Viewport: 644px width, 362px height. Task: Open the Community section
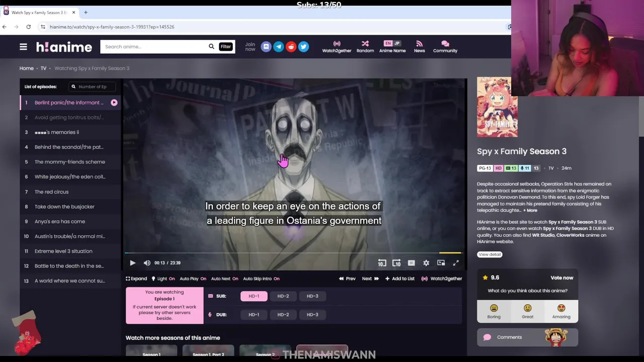pyautogui.click(x=445, y=47)
